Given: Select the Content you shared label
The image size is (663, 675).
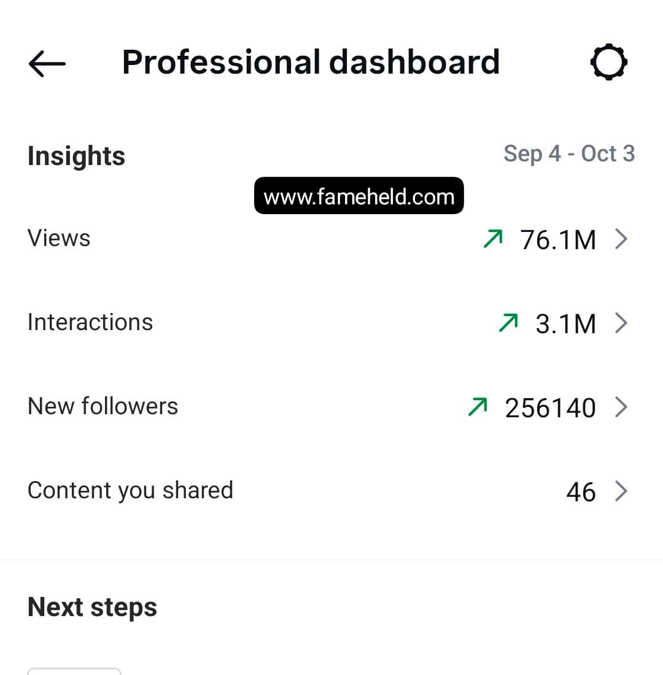Looking at the screenshot, I should click(130, 490).
